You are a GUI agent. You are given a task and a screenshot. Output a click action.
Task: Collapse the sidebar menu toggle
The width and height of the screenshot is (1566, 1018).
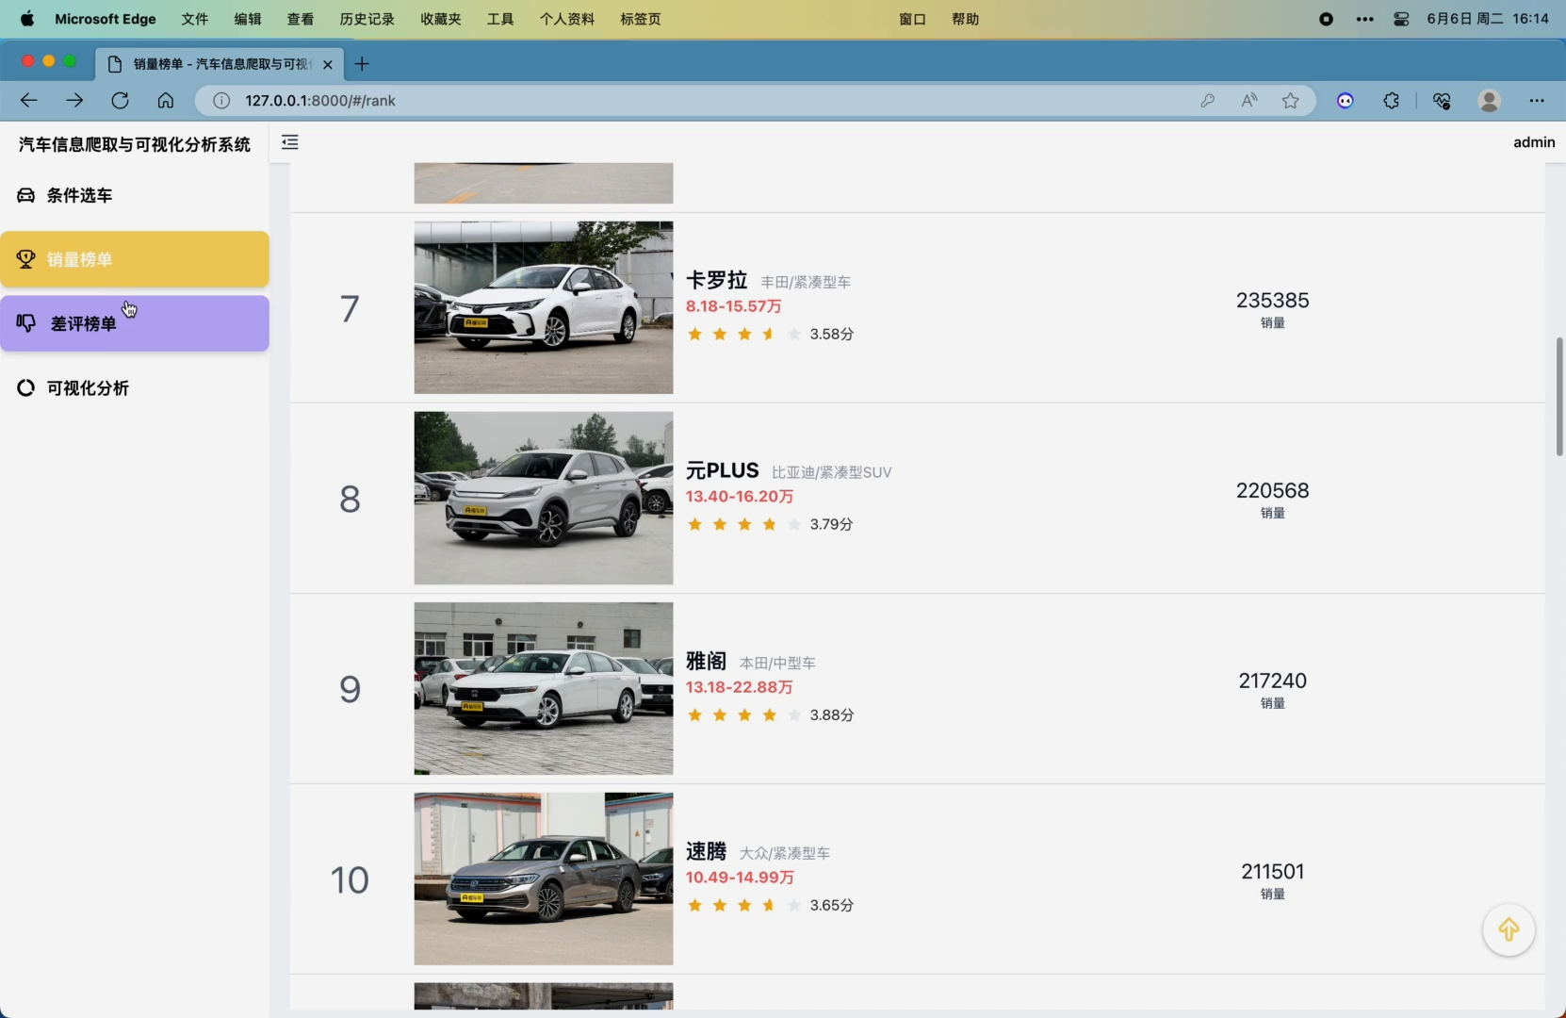[x=290, y=142]
